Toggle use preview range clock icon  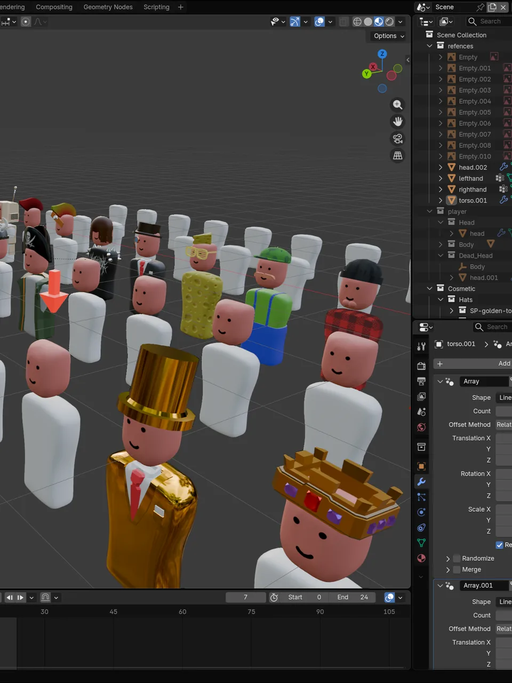pyautogui.click(x=274, y=597)
